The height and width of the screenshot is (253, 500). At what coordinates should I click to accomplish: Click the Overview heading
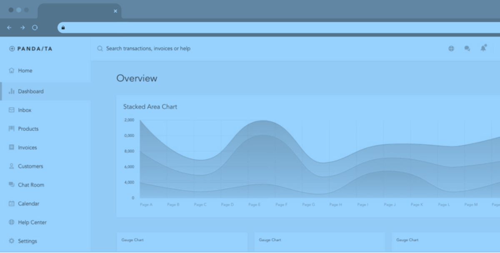coord(137,78)
